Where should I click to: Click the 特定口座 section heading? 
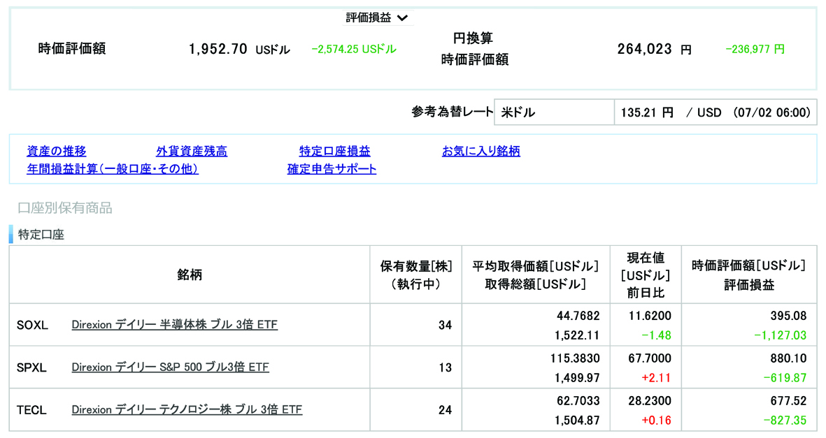point(41,235)
